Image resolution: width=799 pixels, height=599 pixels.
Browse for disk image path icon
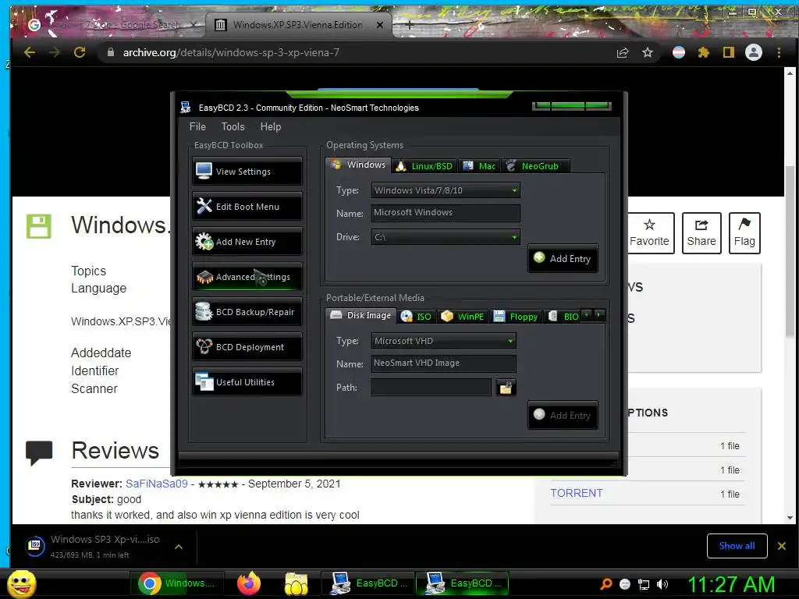pyautogui.click(x=506, y=388)
